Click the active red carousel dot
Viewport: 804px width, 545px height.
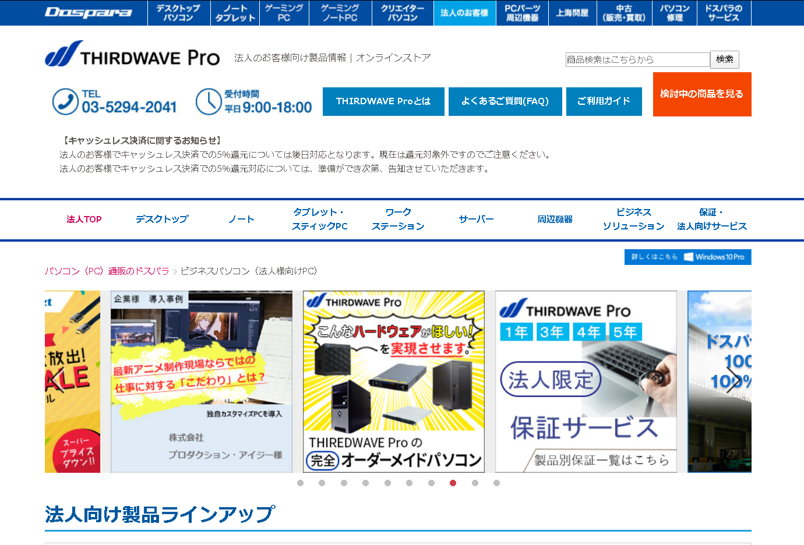coord(453,483)
